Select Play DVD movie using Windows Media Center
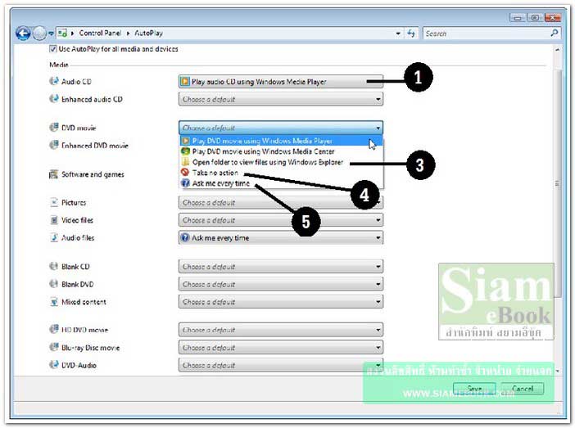The width and height of the screenshot is (575, 428). tap(281, 151)
